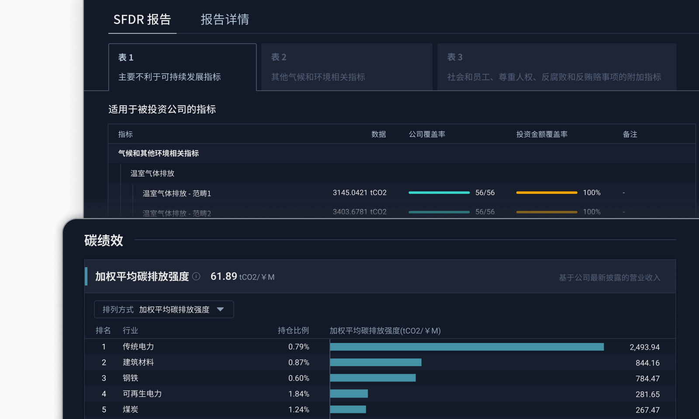Select 表 3 社会和员工 附加指标 card
The width and height of the screenshot is (699, 419).
(x=557, y=67)
